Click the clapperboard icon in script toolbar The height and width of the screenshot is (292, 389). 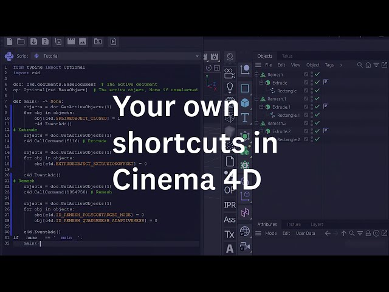pos(71,41)
